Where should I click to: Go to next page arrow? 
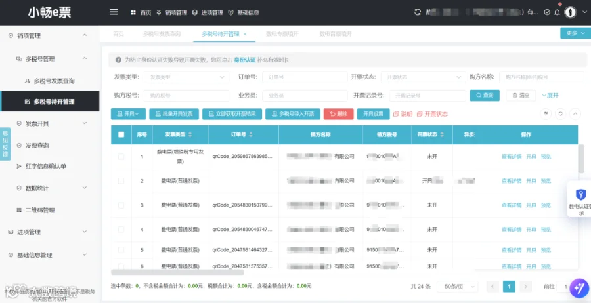(x=526, y=287)
